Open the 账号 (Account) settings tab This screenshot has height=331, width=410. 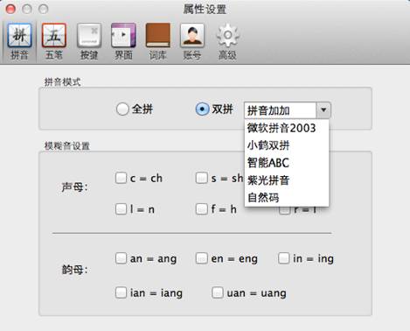pos(192,41)
